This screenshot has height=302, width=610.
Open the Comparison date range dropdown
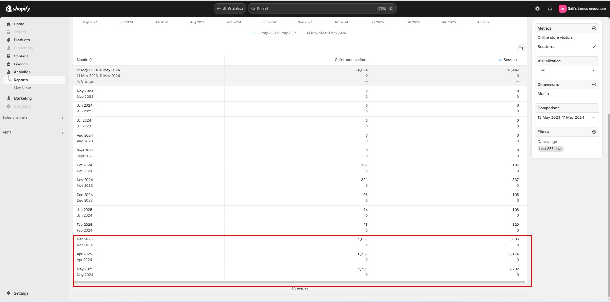(x=567, y=117)
